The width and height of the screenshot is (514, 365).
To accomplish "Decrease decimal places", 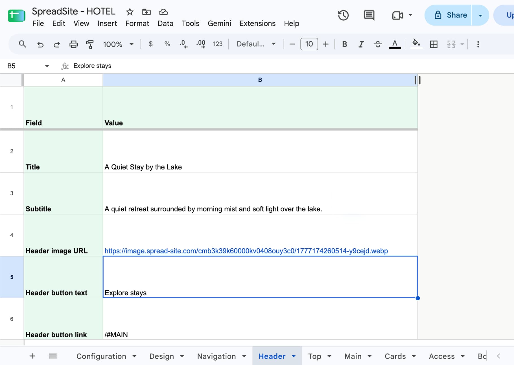I will [184, 44].
